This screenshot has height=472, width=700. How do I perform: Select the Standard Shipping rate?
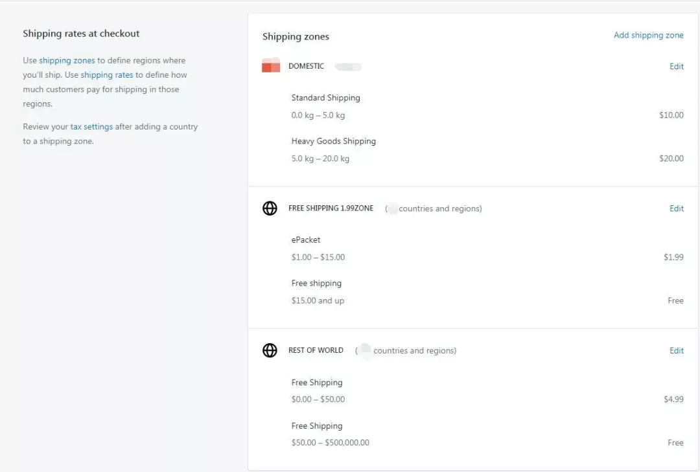click(325, 98)
